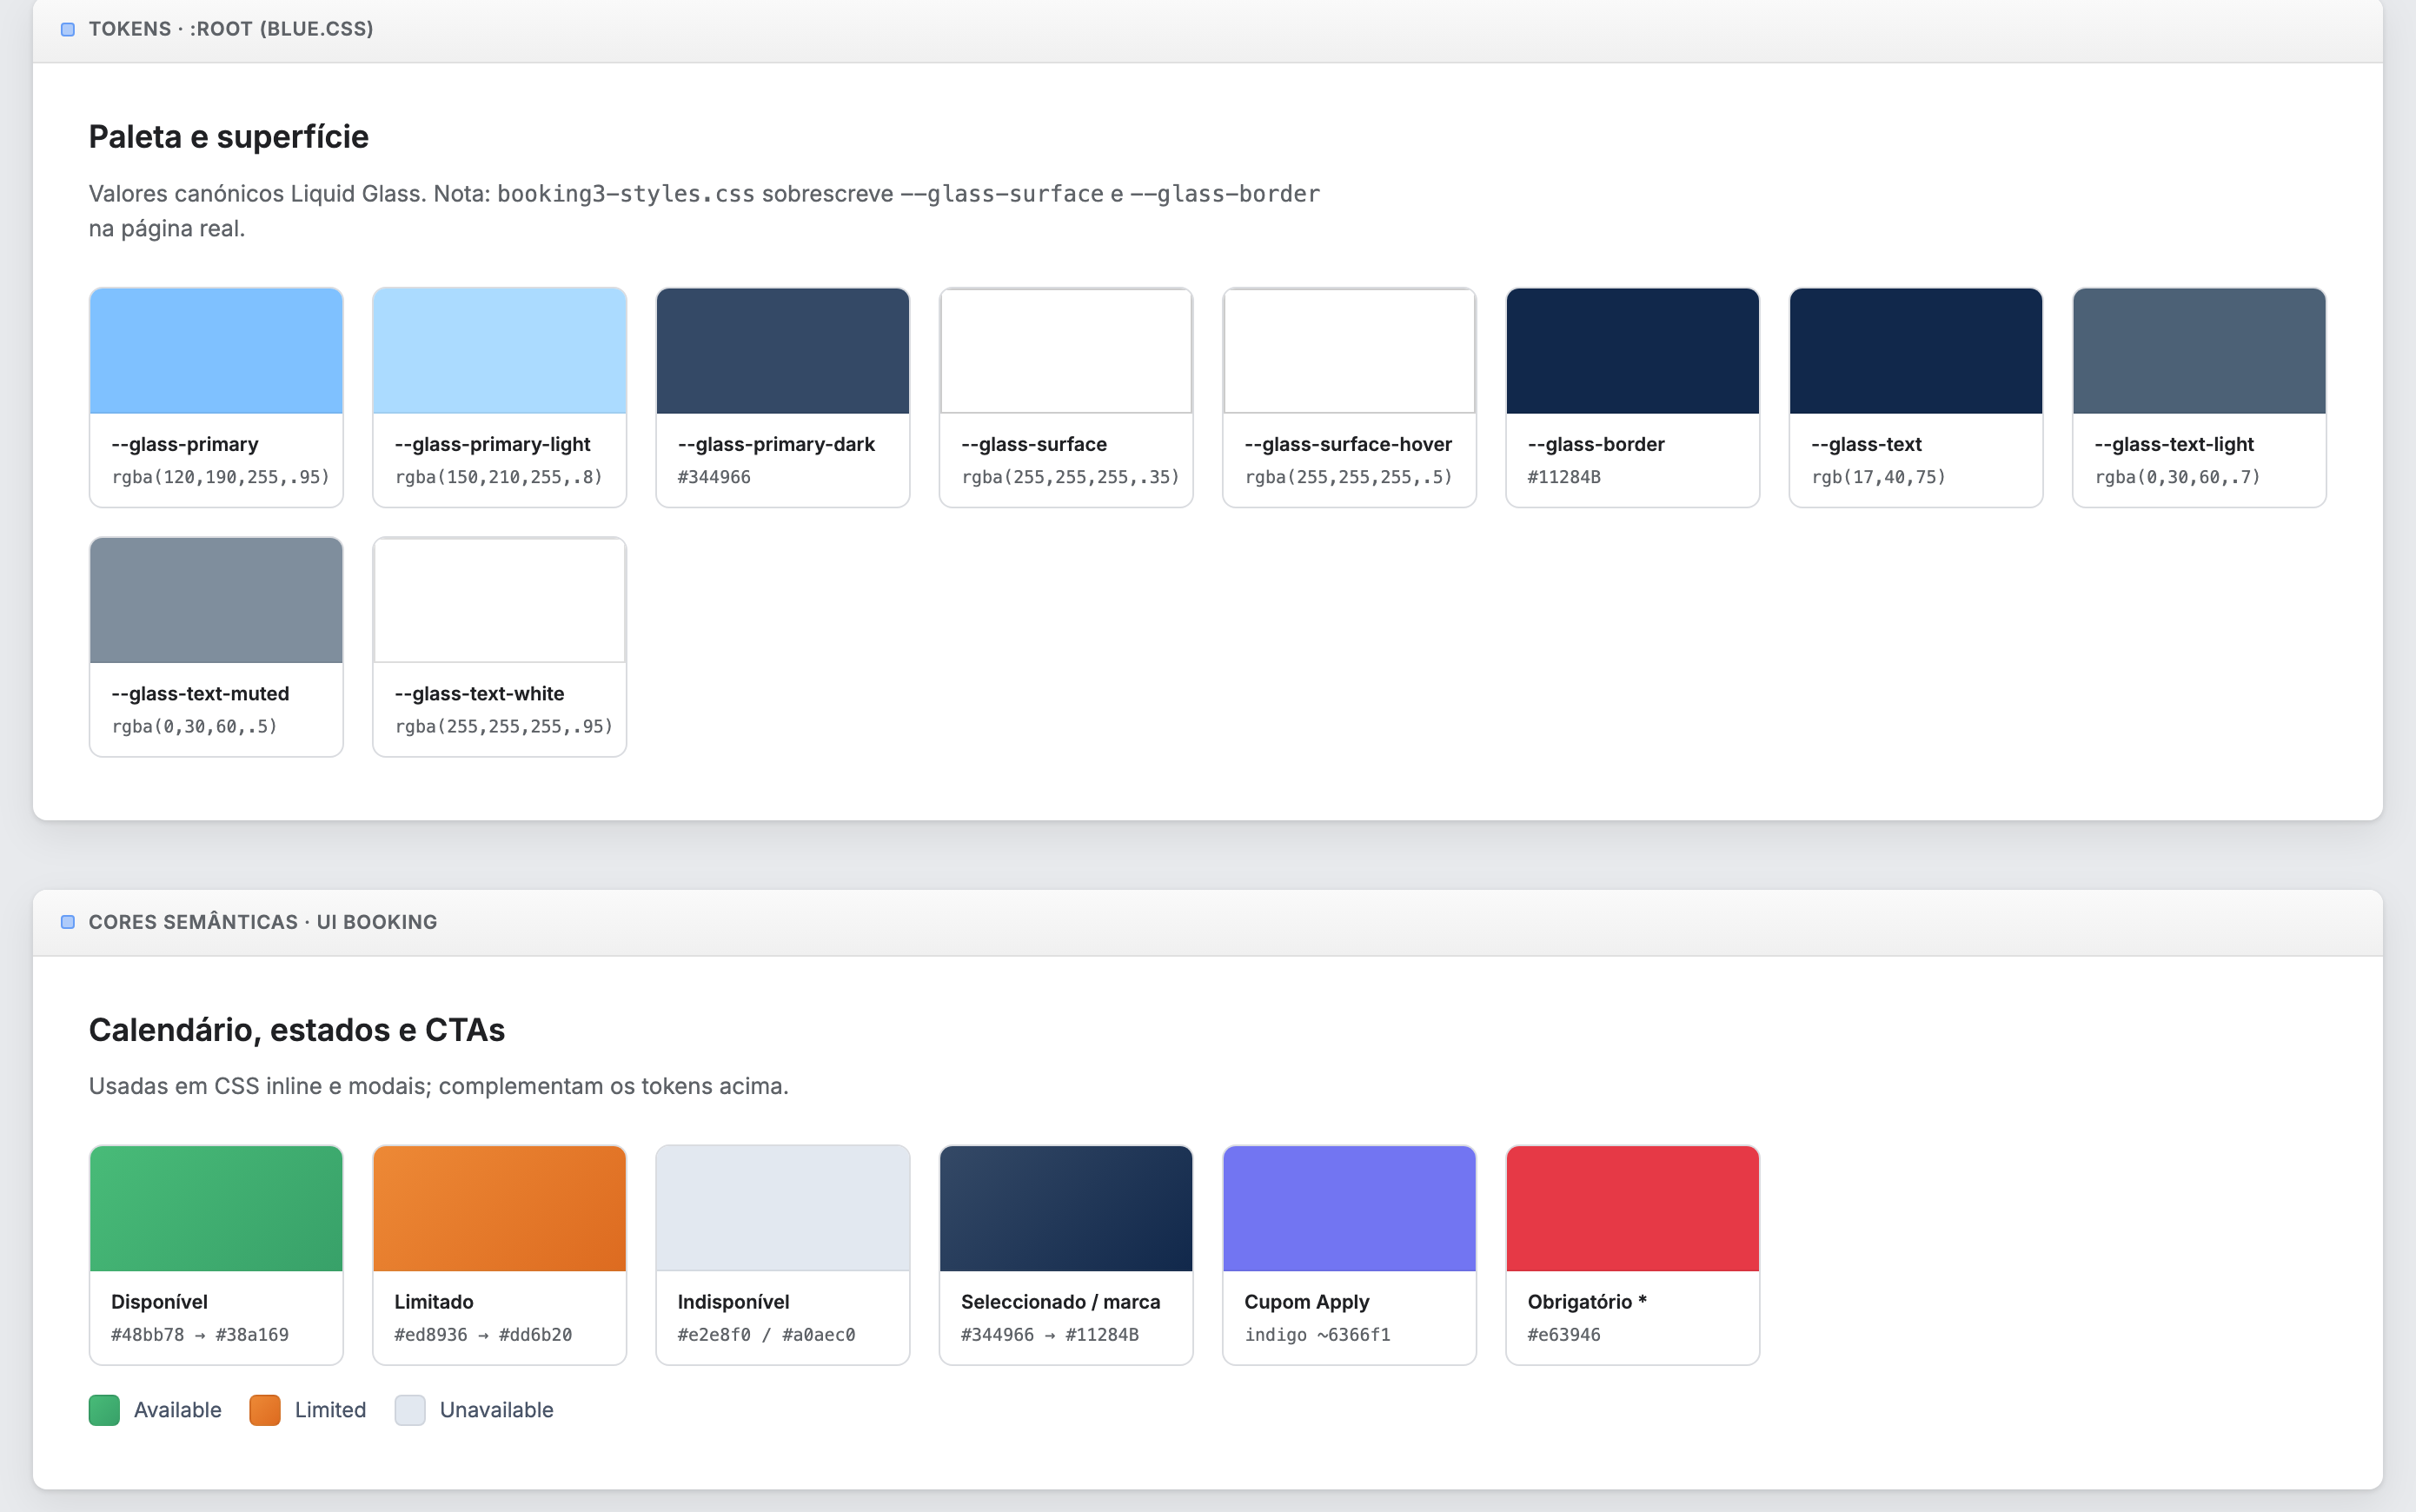Click the blue square beside TOKENS header
Image resolution: width=2416 pixels, height=1512 pixels.
click(x=68, y=29)
